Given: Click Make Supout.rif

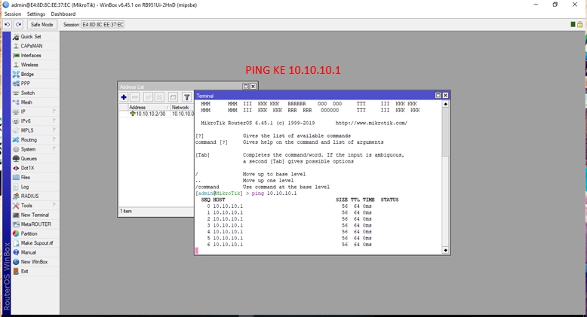Looking at the screenshot, I should coord(37,243).
